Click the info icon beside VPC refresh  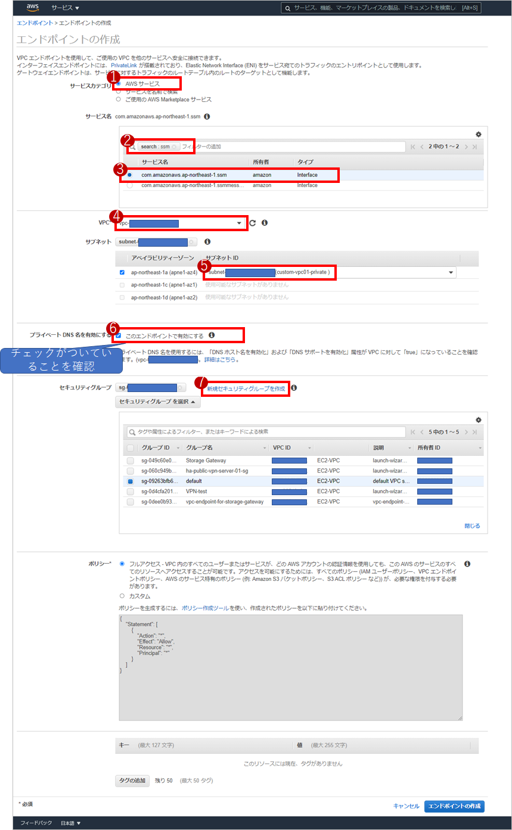(x=265, y=223)
